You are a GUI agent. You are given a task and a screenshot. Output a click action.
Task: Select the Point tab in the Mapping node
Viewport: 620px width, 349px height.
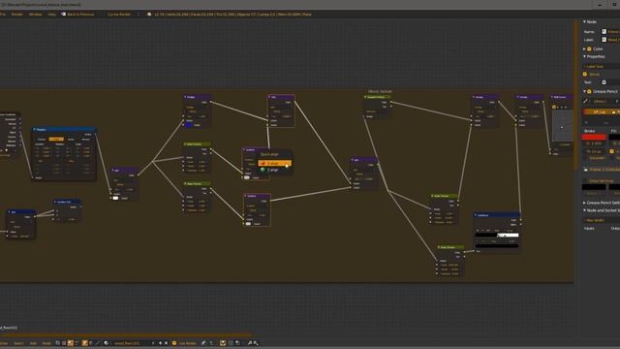(x=56, y=140)
